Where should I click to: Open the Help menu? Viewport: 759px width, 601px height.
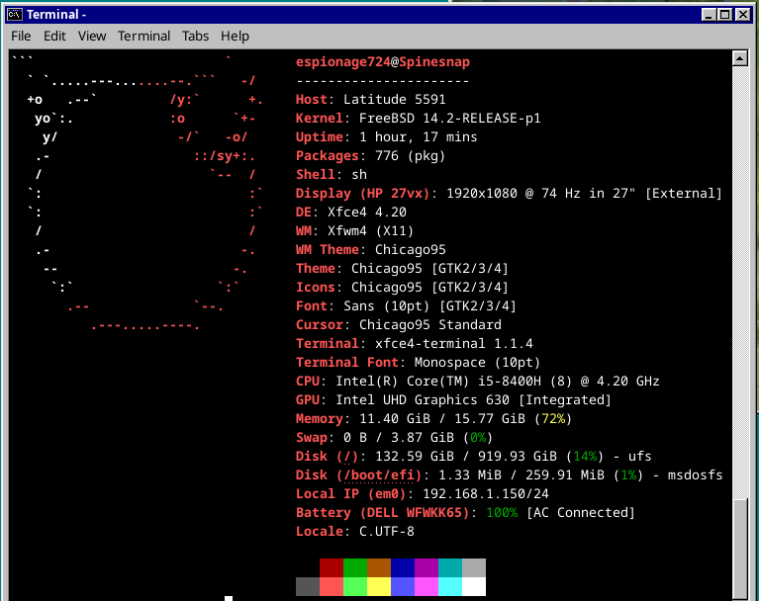click(x=235, y=36)
